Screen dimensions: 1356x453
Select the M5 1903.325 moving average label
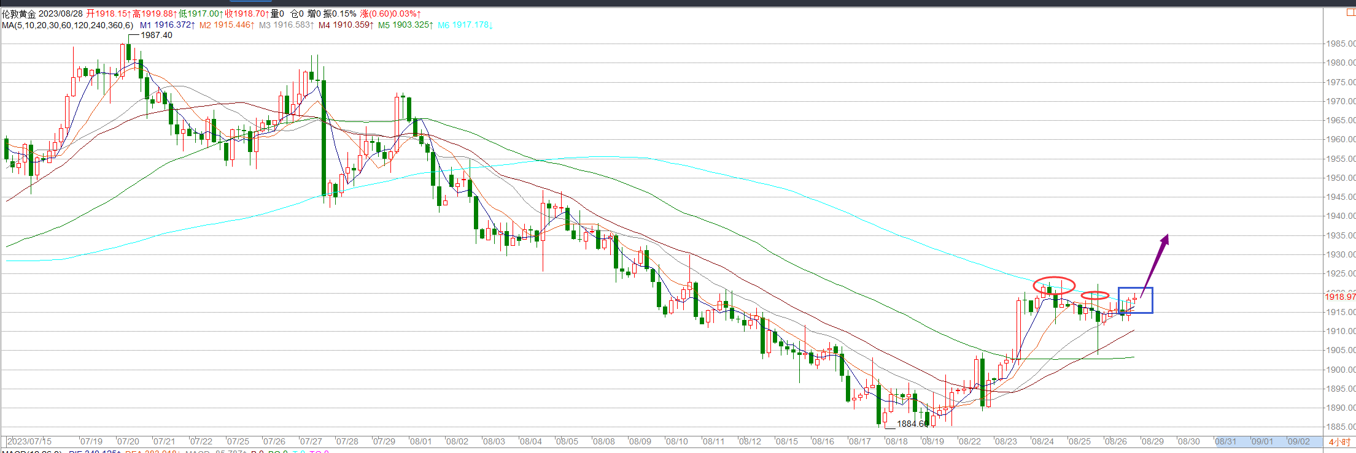pyautogui.click(x=406, y=25)
